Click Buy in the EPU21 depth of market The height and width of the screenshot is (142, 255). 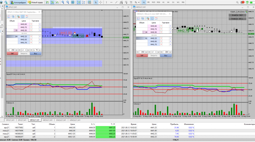click(x=35, y=53)
